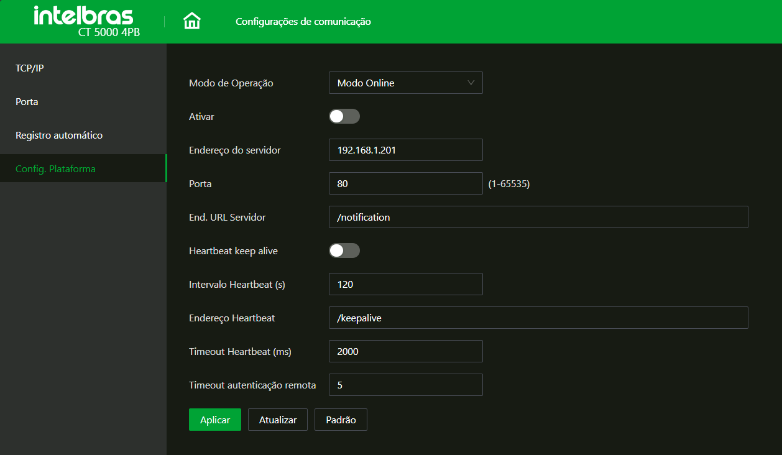The height and width of the screenshot is (455, 782).
Task: Open the TCP/IP menu item
Action: click(x=30, y=68)
